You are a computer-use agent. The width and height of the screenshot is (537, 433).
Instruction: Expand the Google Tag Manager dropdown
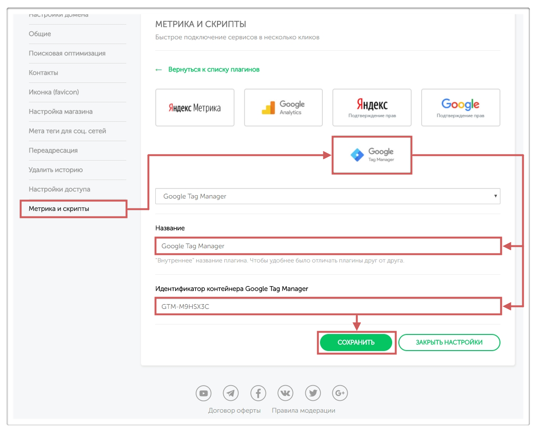click(x=328, y=196)
